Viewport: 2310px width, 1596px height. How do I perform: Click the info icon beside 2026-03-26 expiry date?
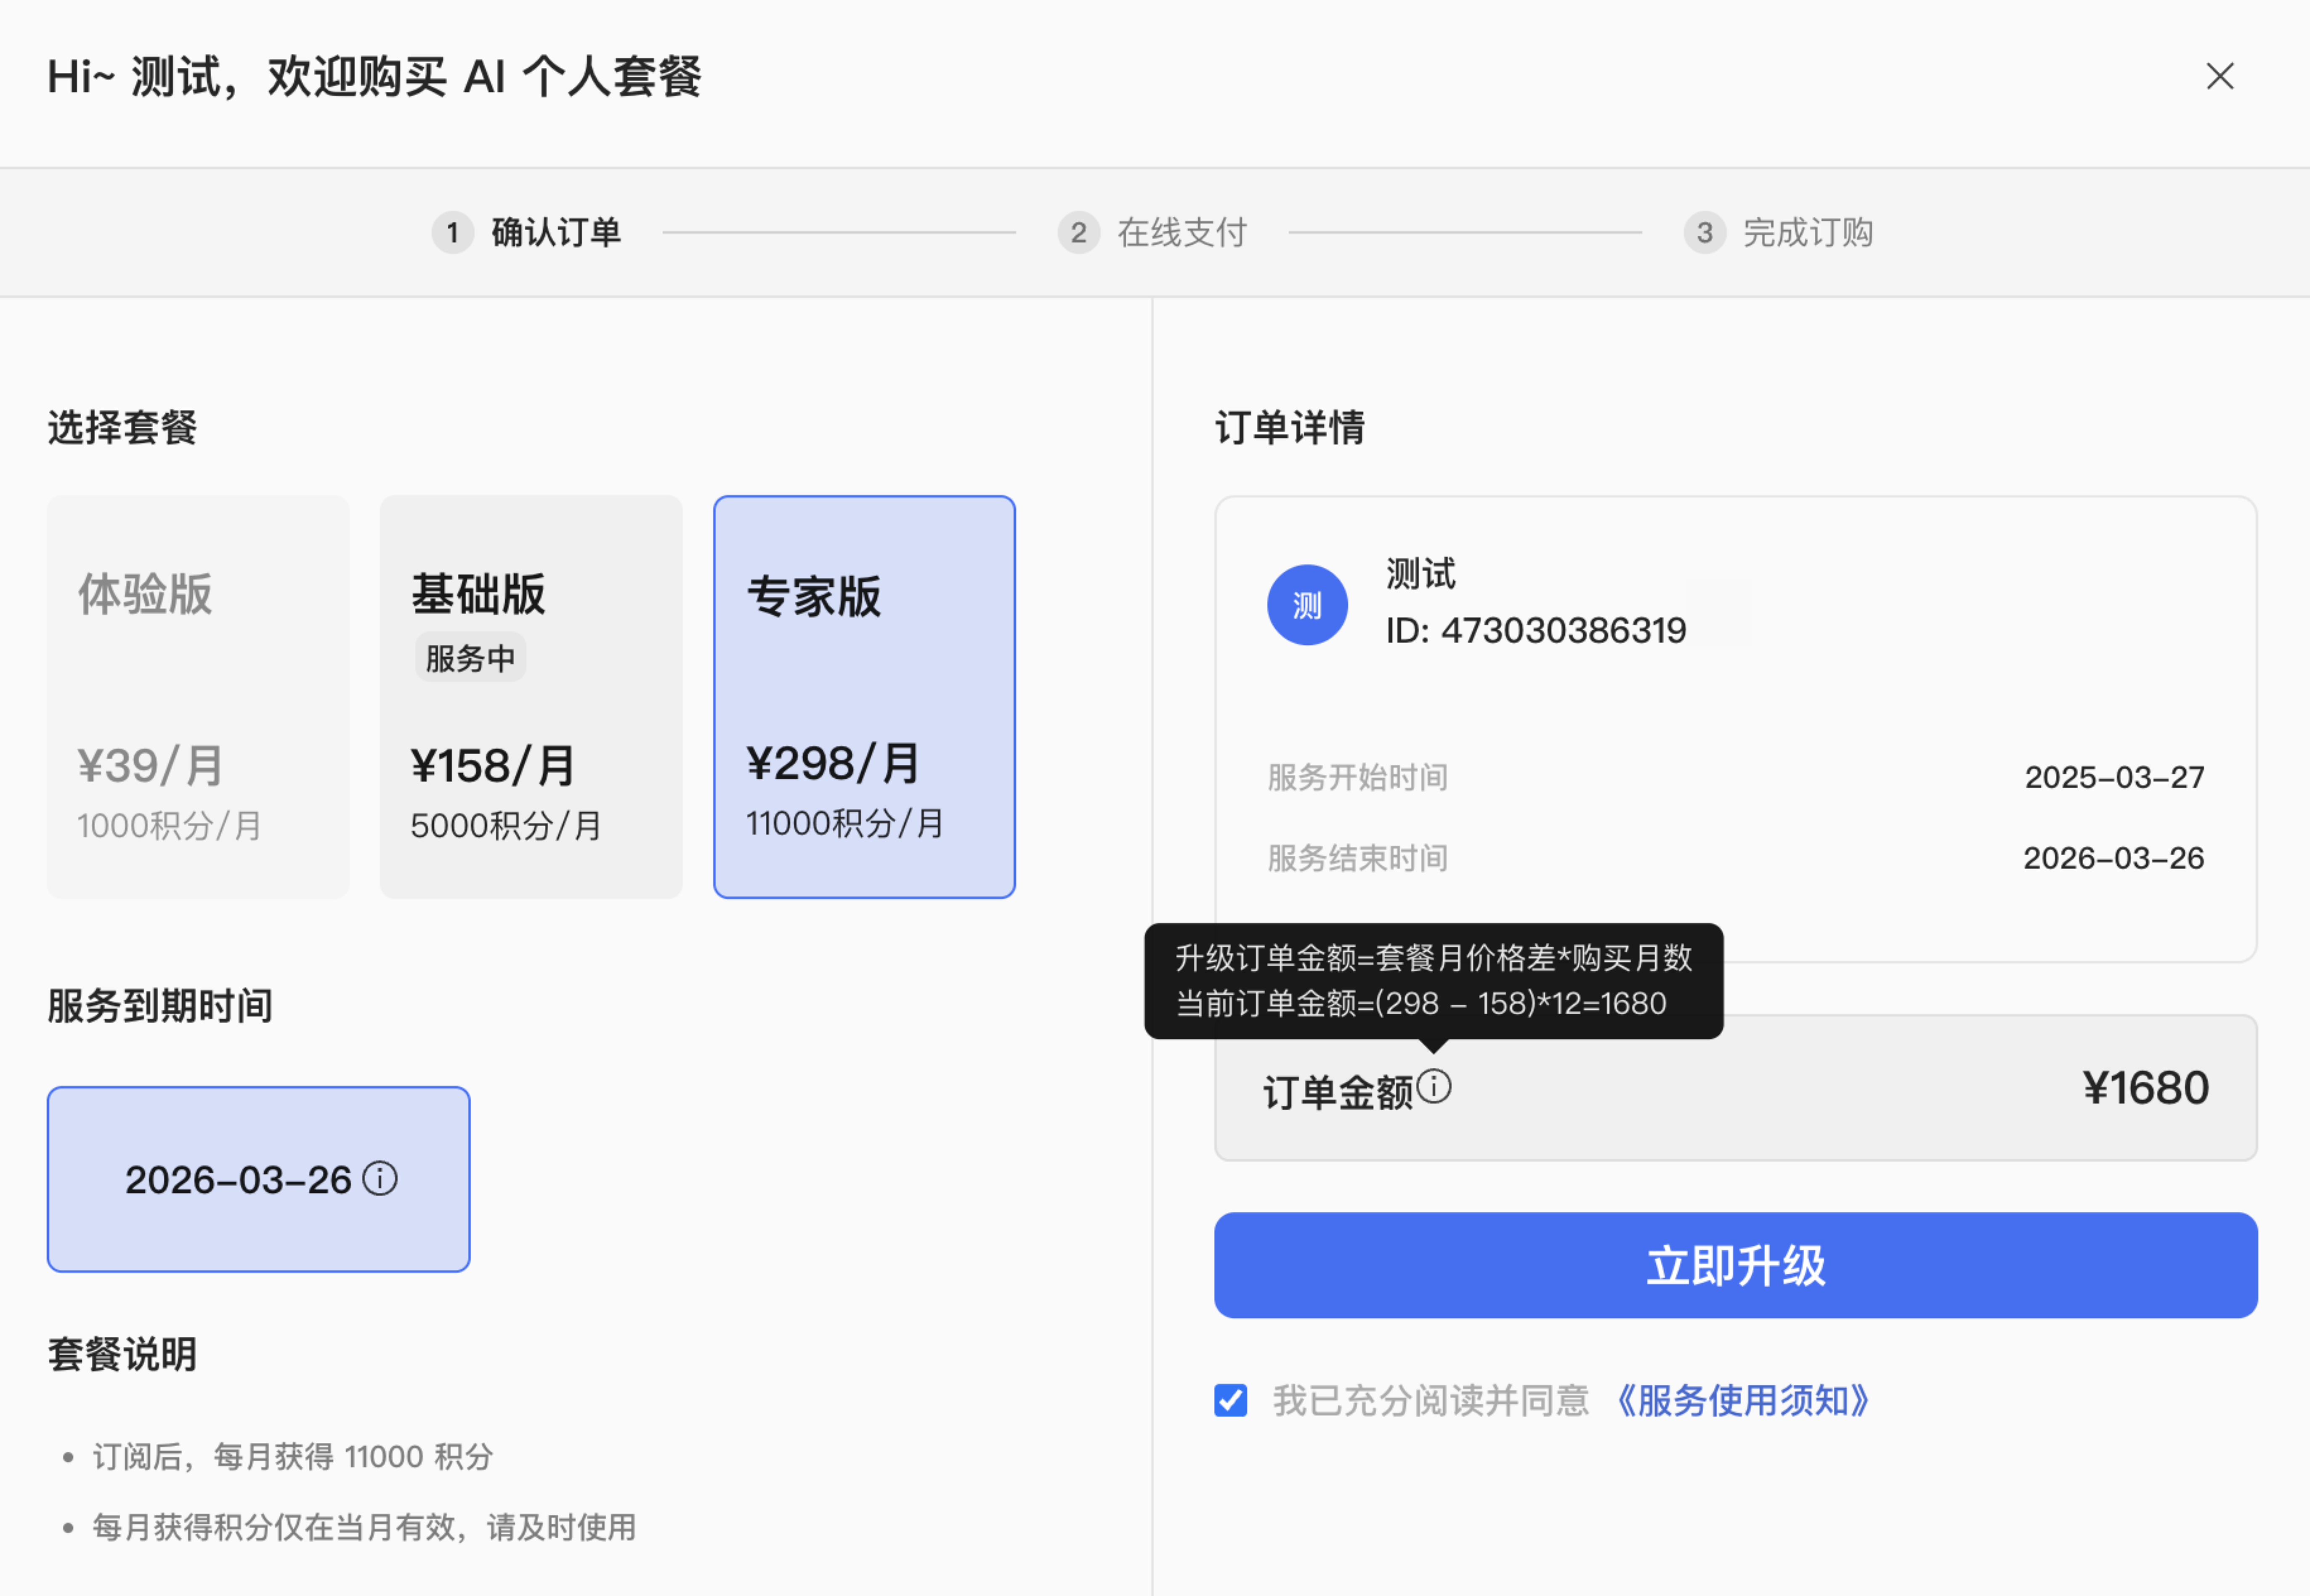click(380, 1178)
